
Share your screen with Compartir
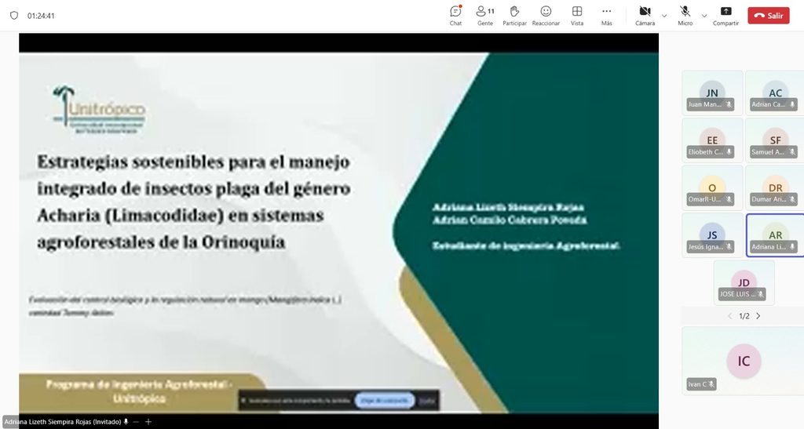pos(725,16)
